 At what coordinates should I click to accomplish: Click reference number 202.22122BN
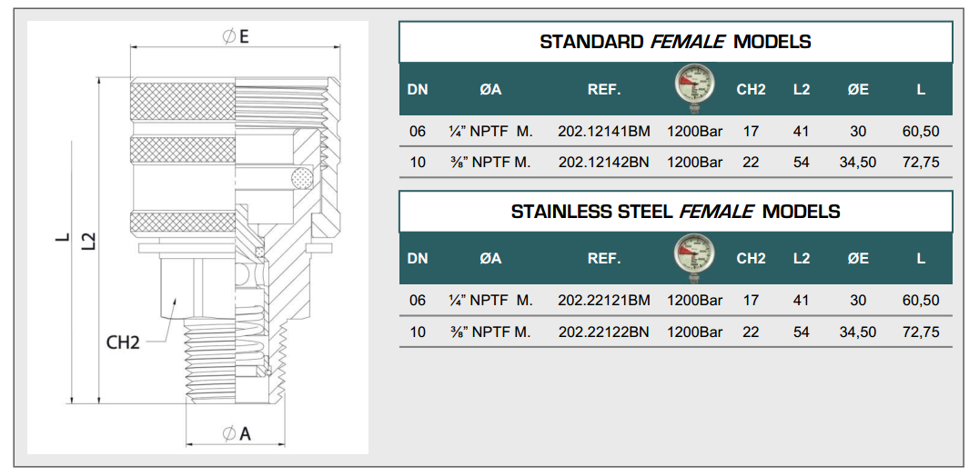[x=603, y=332]
